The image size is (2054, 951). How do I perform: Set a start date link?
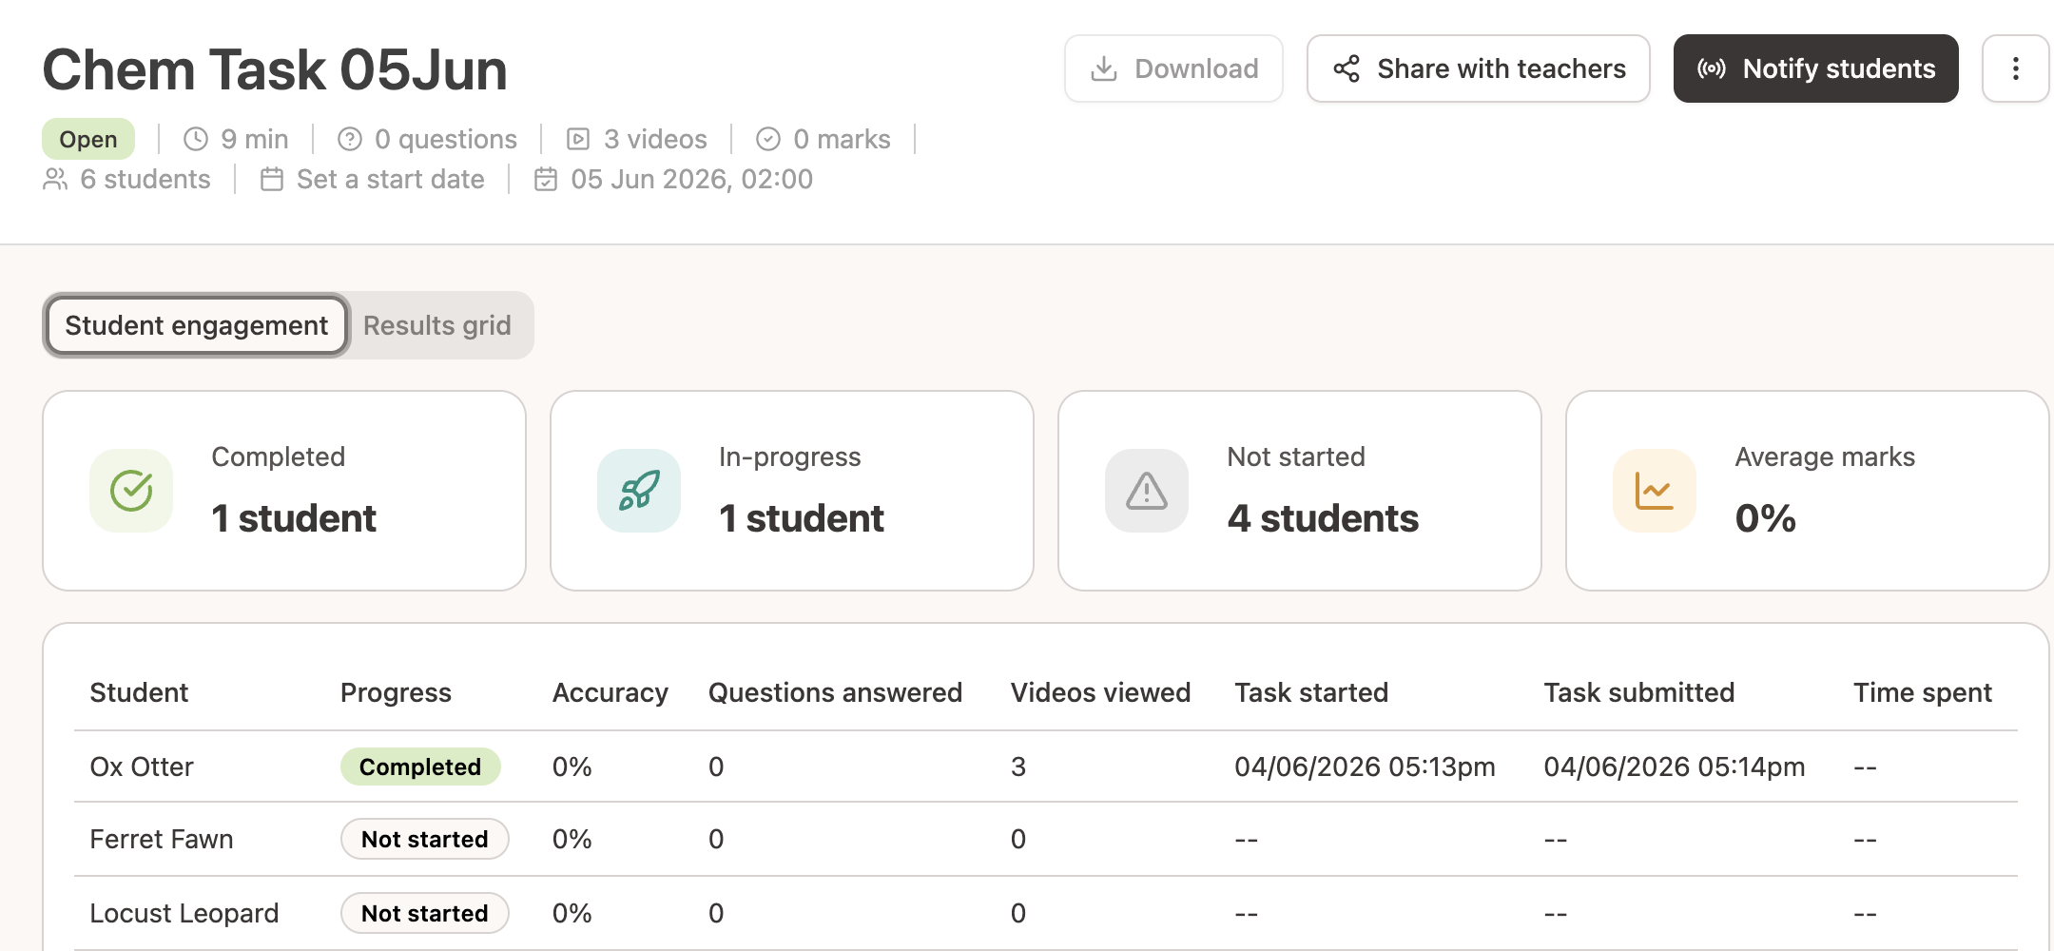pos(391,180)
